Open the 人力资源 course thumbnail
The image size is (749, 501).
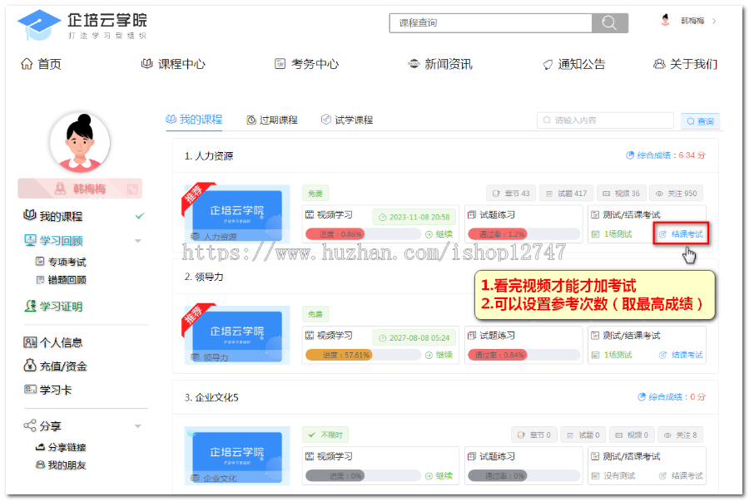pos(237,214)
